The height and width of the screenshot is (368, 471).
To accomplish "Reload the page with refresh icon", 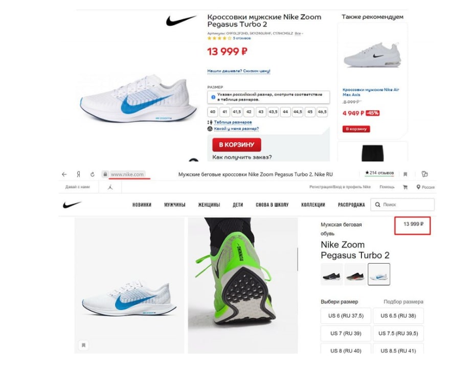I will (92, 174).
